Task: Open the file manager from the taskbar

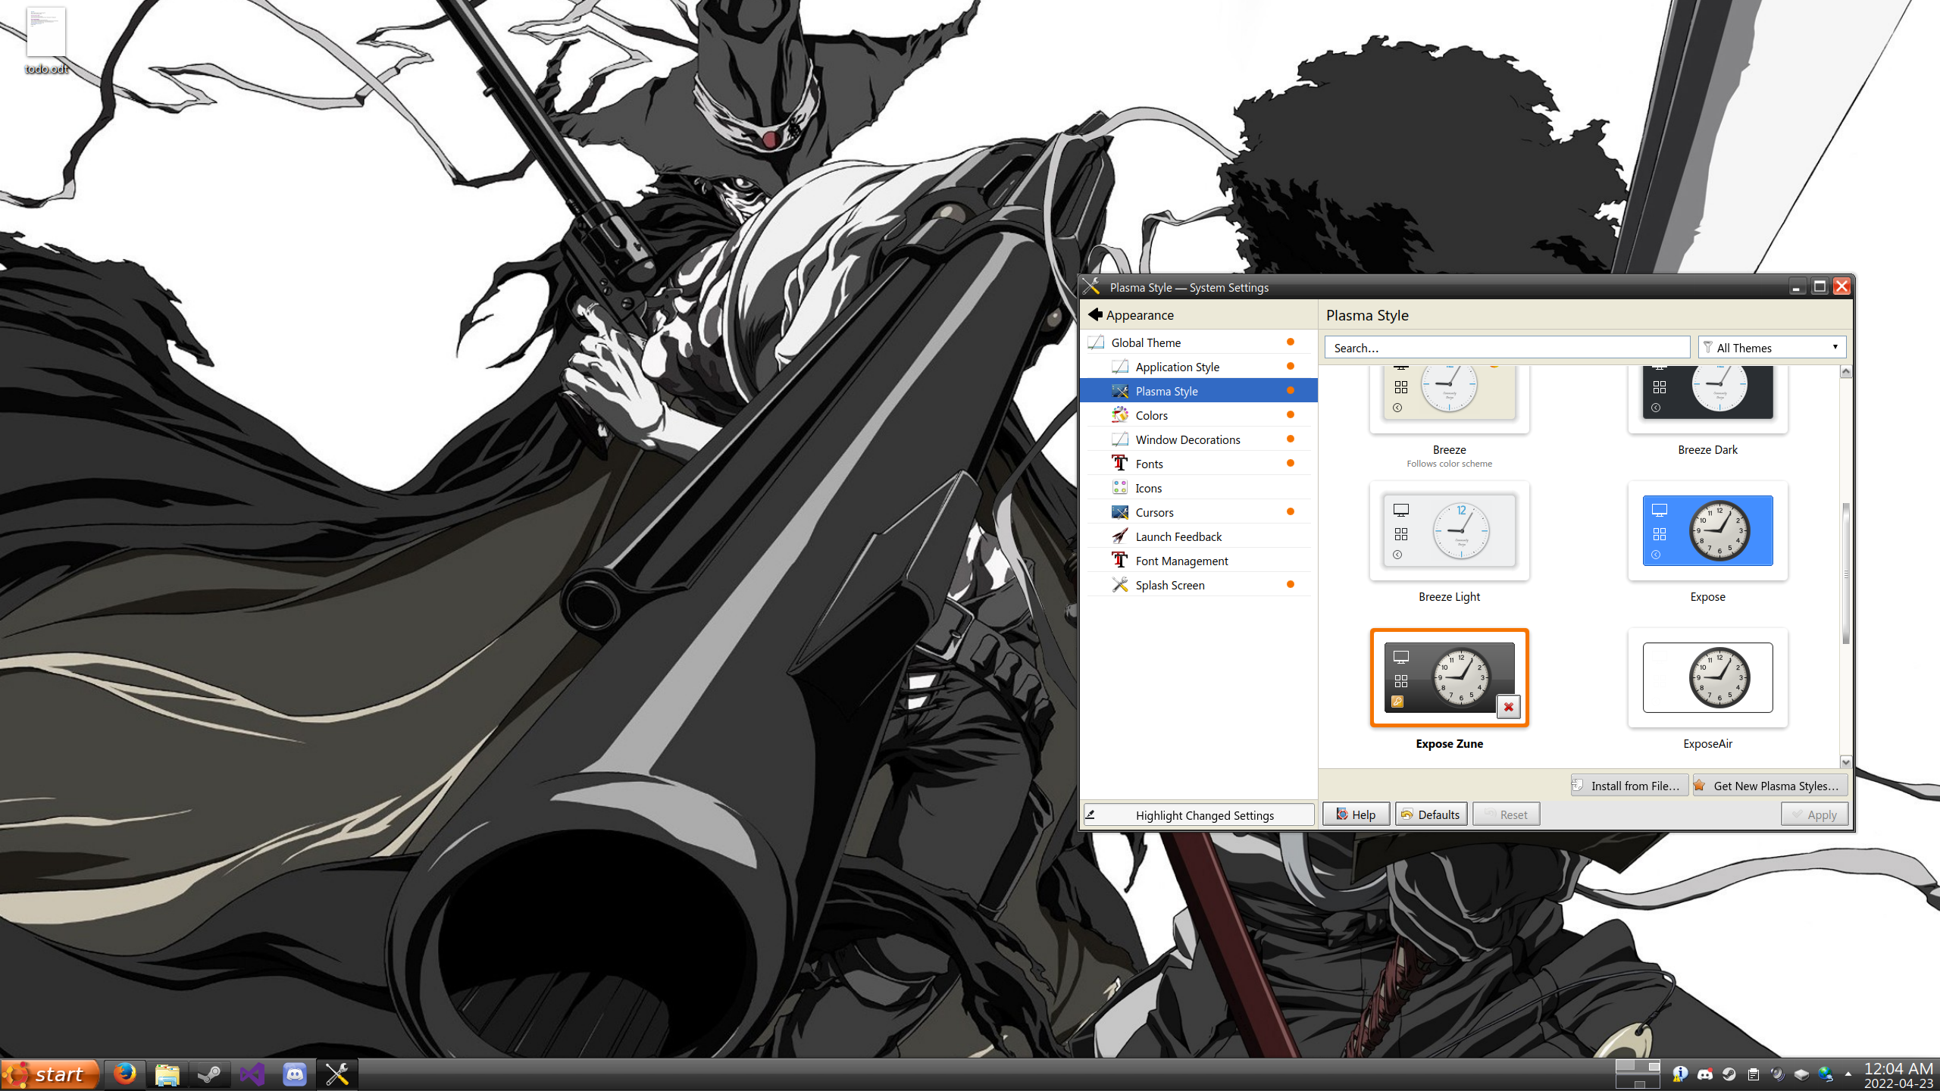Action: [167, 1074]
